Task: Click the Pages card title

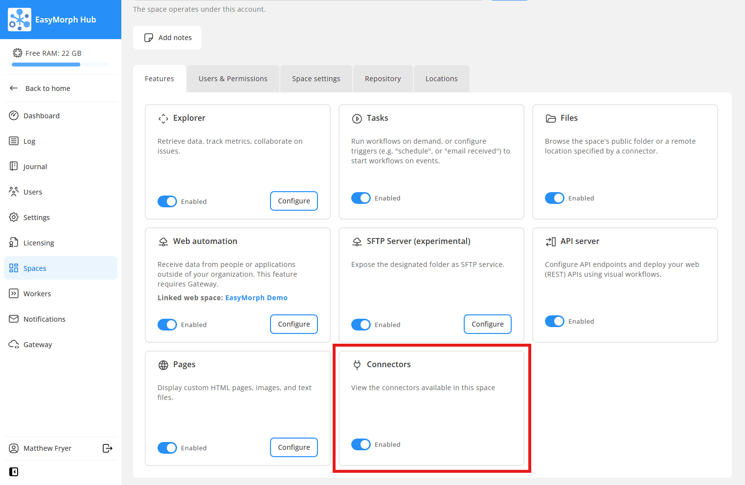Action: [x=184, y=365]
